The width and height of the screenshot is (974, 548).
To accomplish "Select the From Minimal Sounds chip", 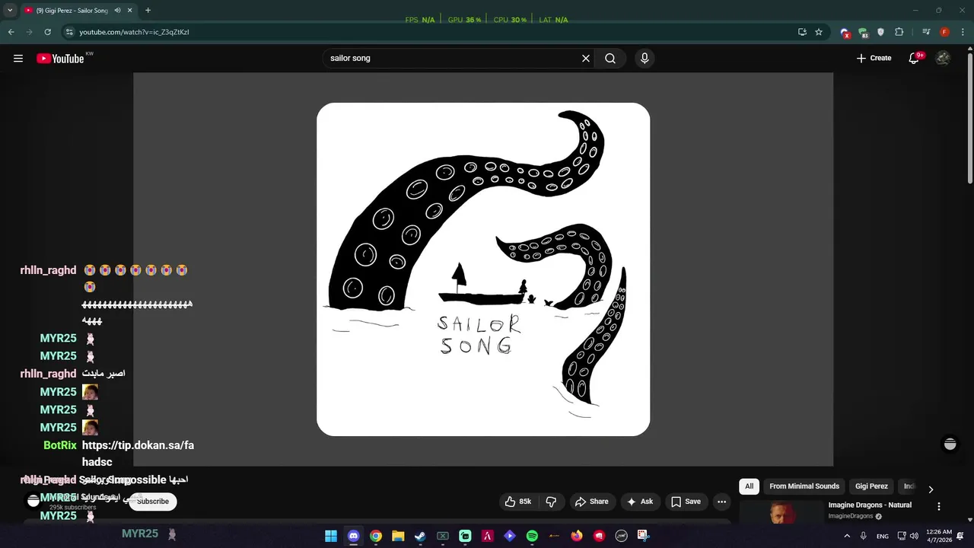I will (x=804, y=486).
